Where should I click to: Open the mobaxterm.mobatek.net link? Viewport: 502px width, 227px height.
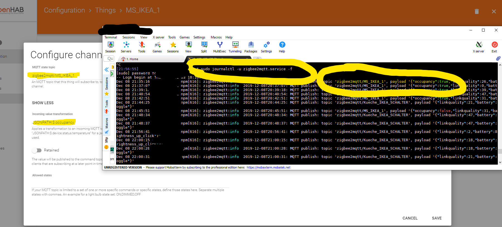click(268, 167)
